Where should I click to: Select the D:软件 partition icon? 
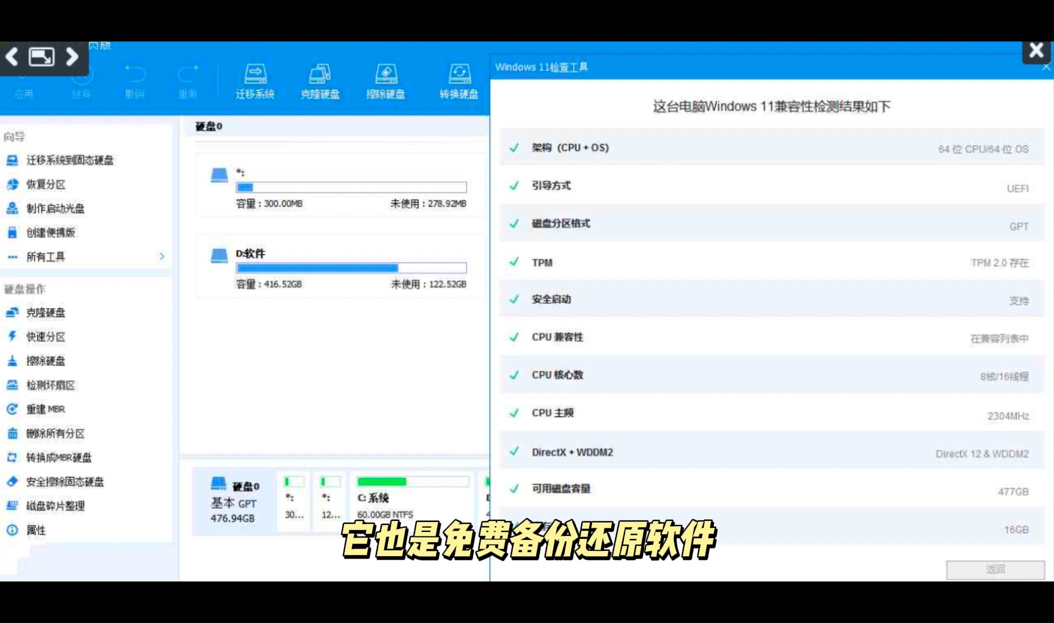point(219,256)
